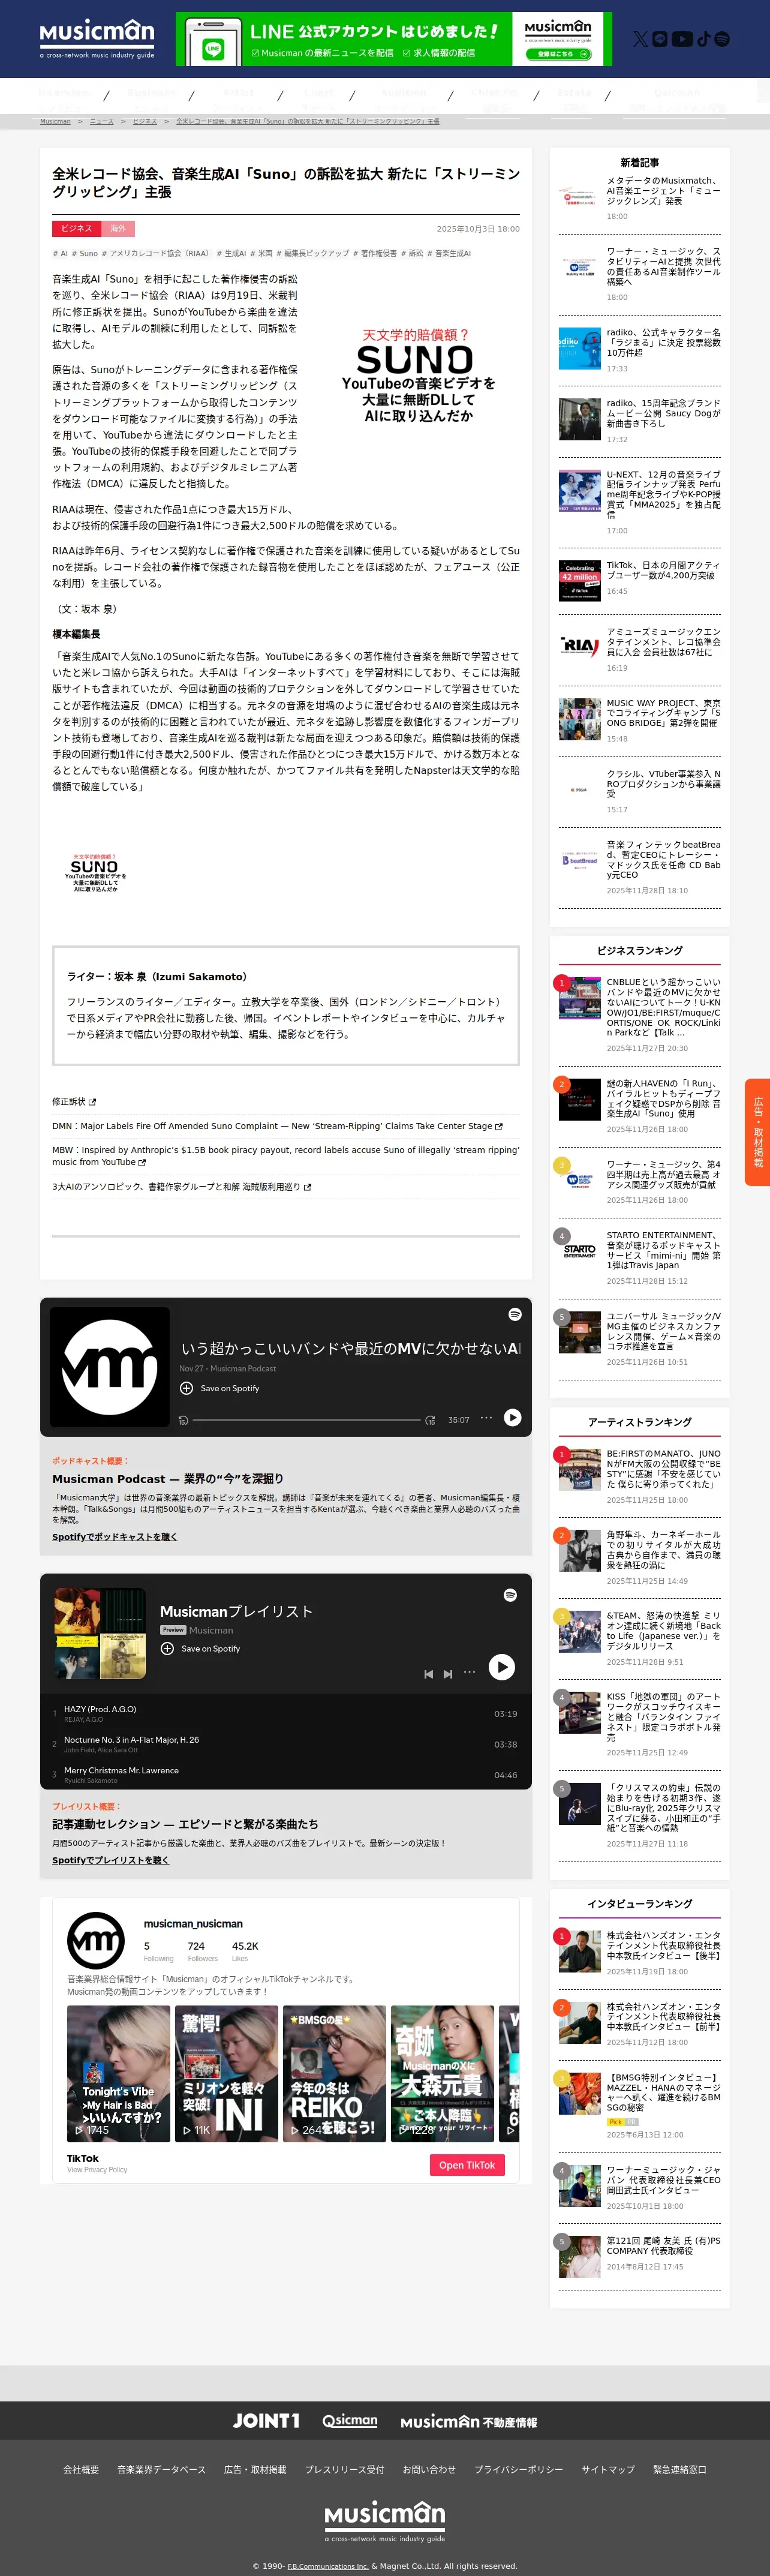This screenshot has width=770, height=2576.
Task: Open TikTok video 大森元貴
Action: tap(442, 2073)
